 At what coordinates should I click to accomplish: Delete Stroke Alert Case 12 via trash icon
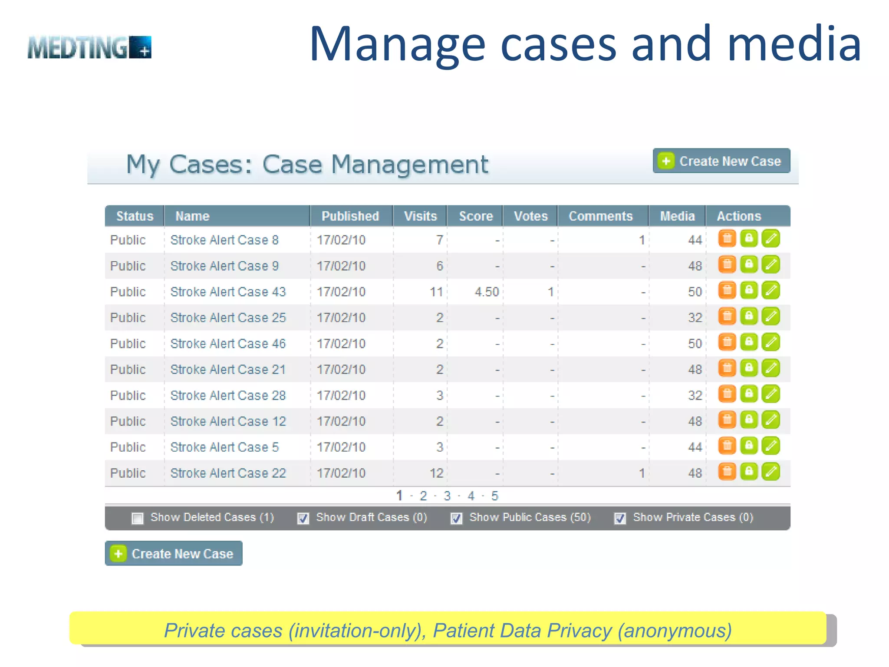(727, 420)
